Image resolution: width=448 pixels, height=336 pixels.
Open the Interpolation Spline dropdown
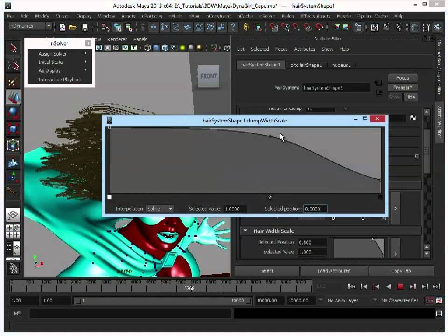pos(160,209)
